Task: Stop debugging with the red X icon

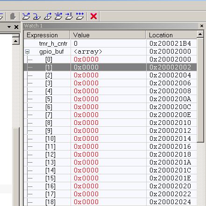Action: pos(93,16)
